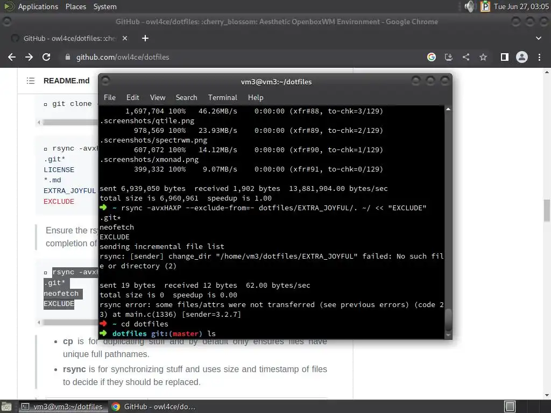
Task: Click the Chrome page scrollbar thumb
Action: pos(547,210)
